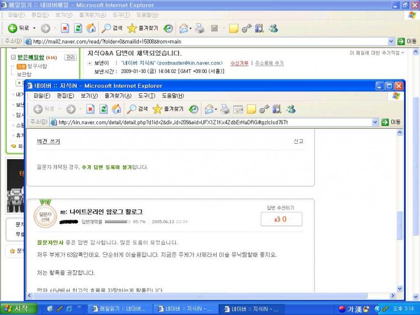Image resolution: width=420 pixels, height=315 pixels.
Task: Open 이 메일에 대한 추가작업 dropdown
Action: (x=377, y=53)
